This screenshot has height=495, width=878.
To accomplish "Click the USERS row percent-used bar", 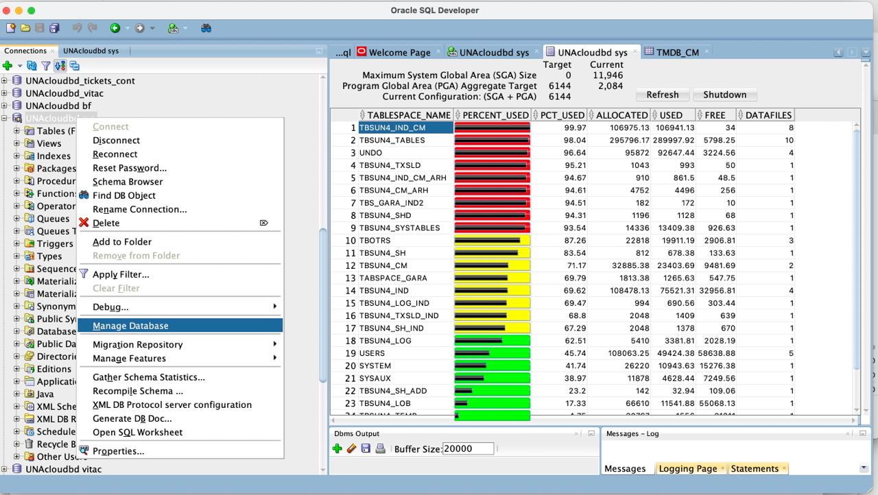I will pos(493,353).
